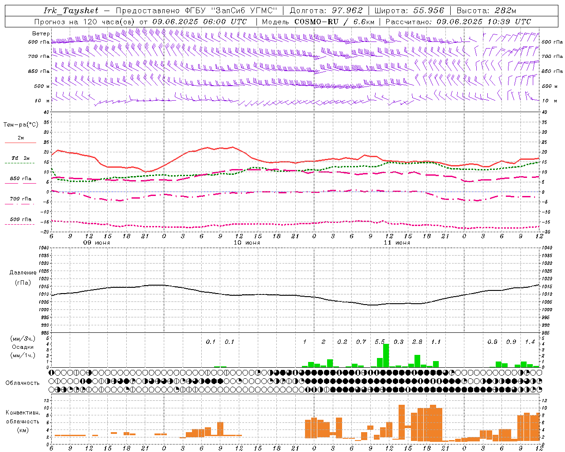The width and height of the screenshot is (565, 452).
Task: Click the red line sample under 2м legend
Action: tap(20, 143)
